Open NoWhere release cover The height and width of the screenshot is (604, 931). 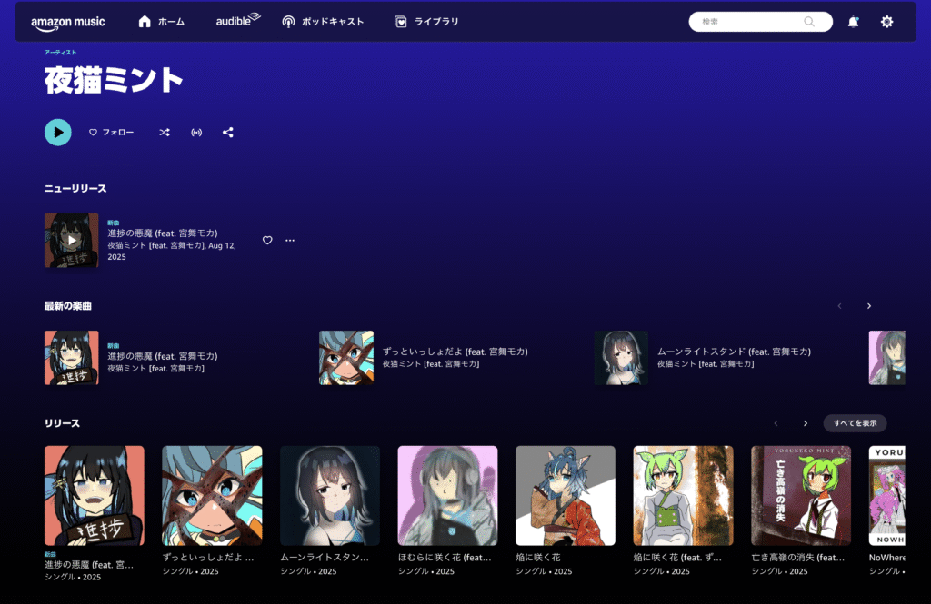point(887,496)
